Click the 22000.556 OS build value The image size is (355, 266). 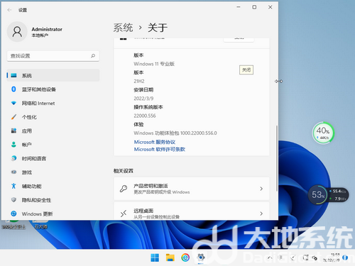pos(145,116)
